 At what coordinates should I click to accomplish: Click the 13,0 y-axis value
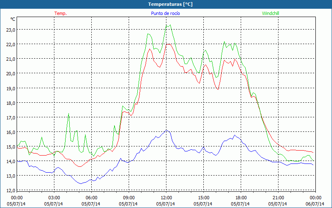point(11,176)
